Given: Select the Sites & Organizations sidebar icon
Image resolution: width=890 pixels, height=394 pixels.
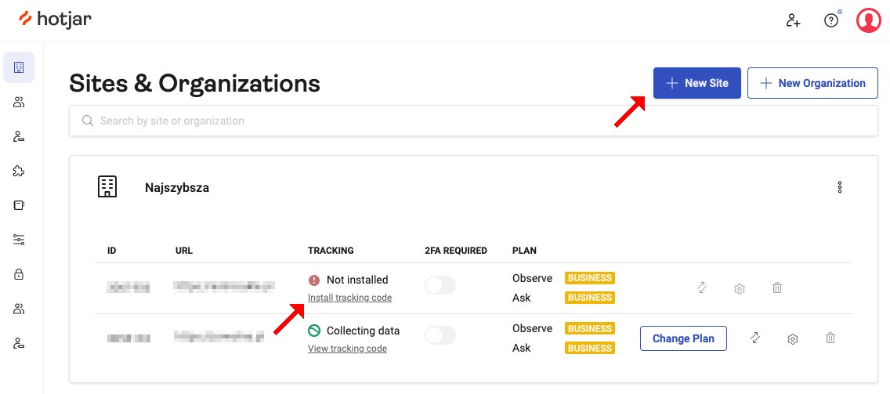Looking at the screenshot, I should click(x=19, y=67).
